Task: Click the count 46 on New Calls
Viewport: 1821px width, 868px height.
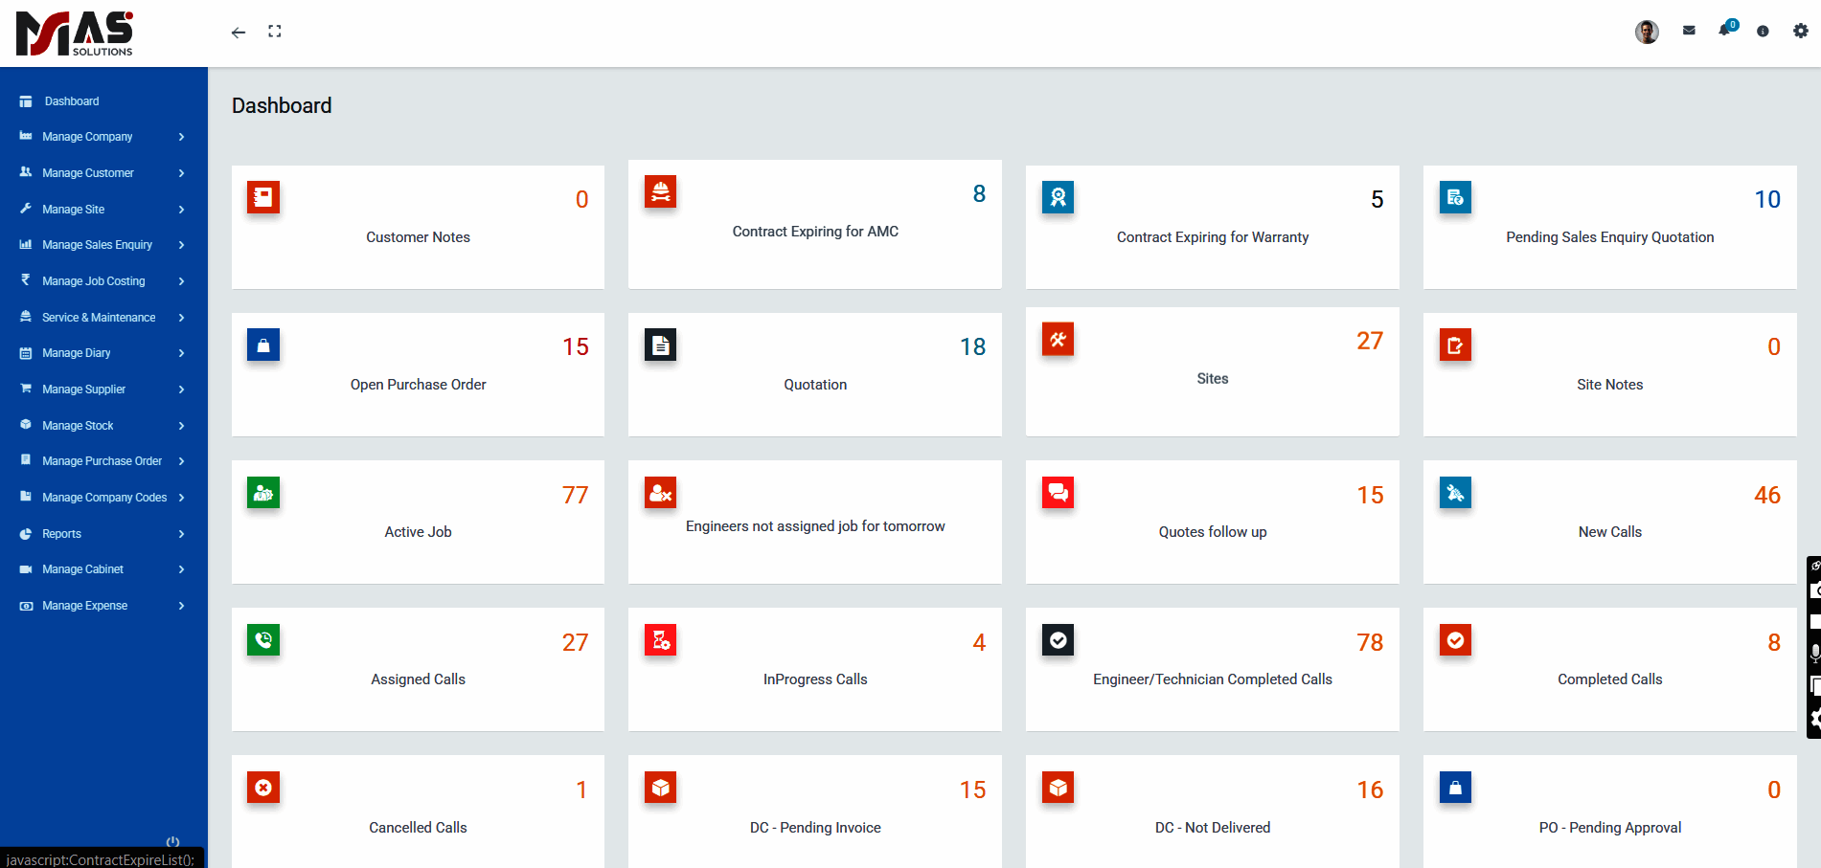Action: 1767,495
